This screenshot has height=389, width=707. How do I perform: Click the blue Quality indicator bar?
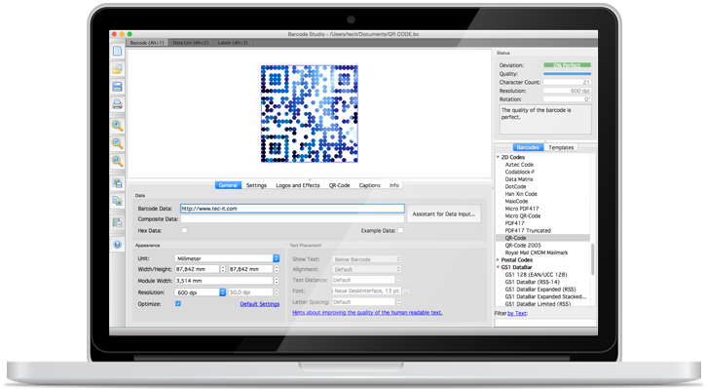(567, 73)
